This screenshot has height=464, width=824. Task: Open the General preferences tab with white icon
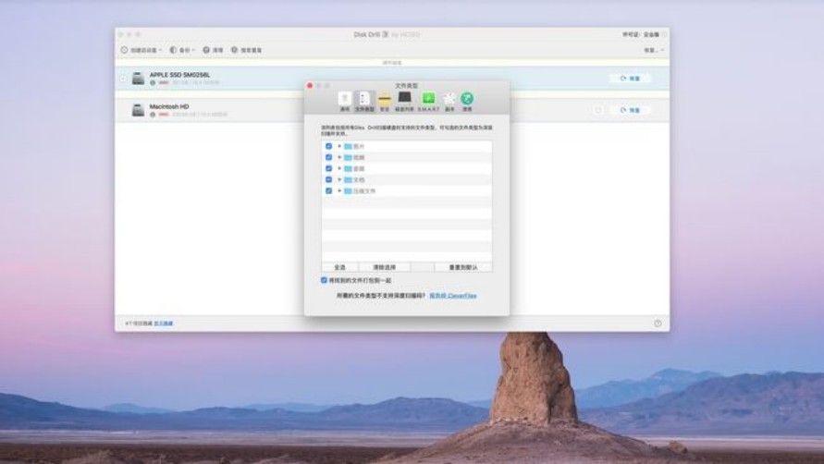click(x=345, y=102)
